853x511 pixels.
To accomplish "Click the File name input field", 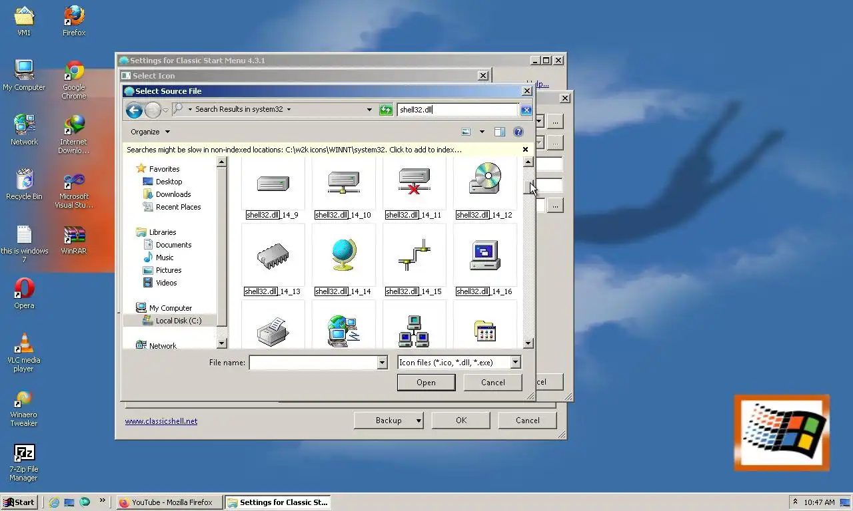I will (313, 363).
